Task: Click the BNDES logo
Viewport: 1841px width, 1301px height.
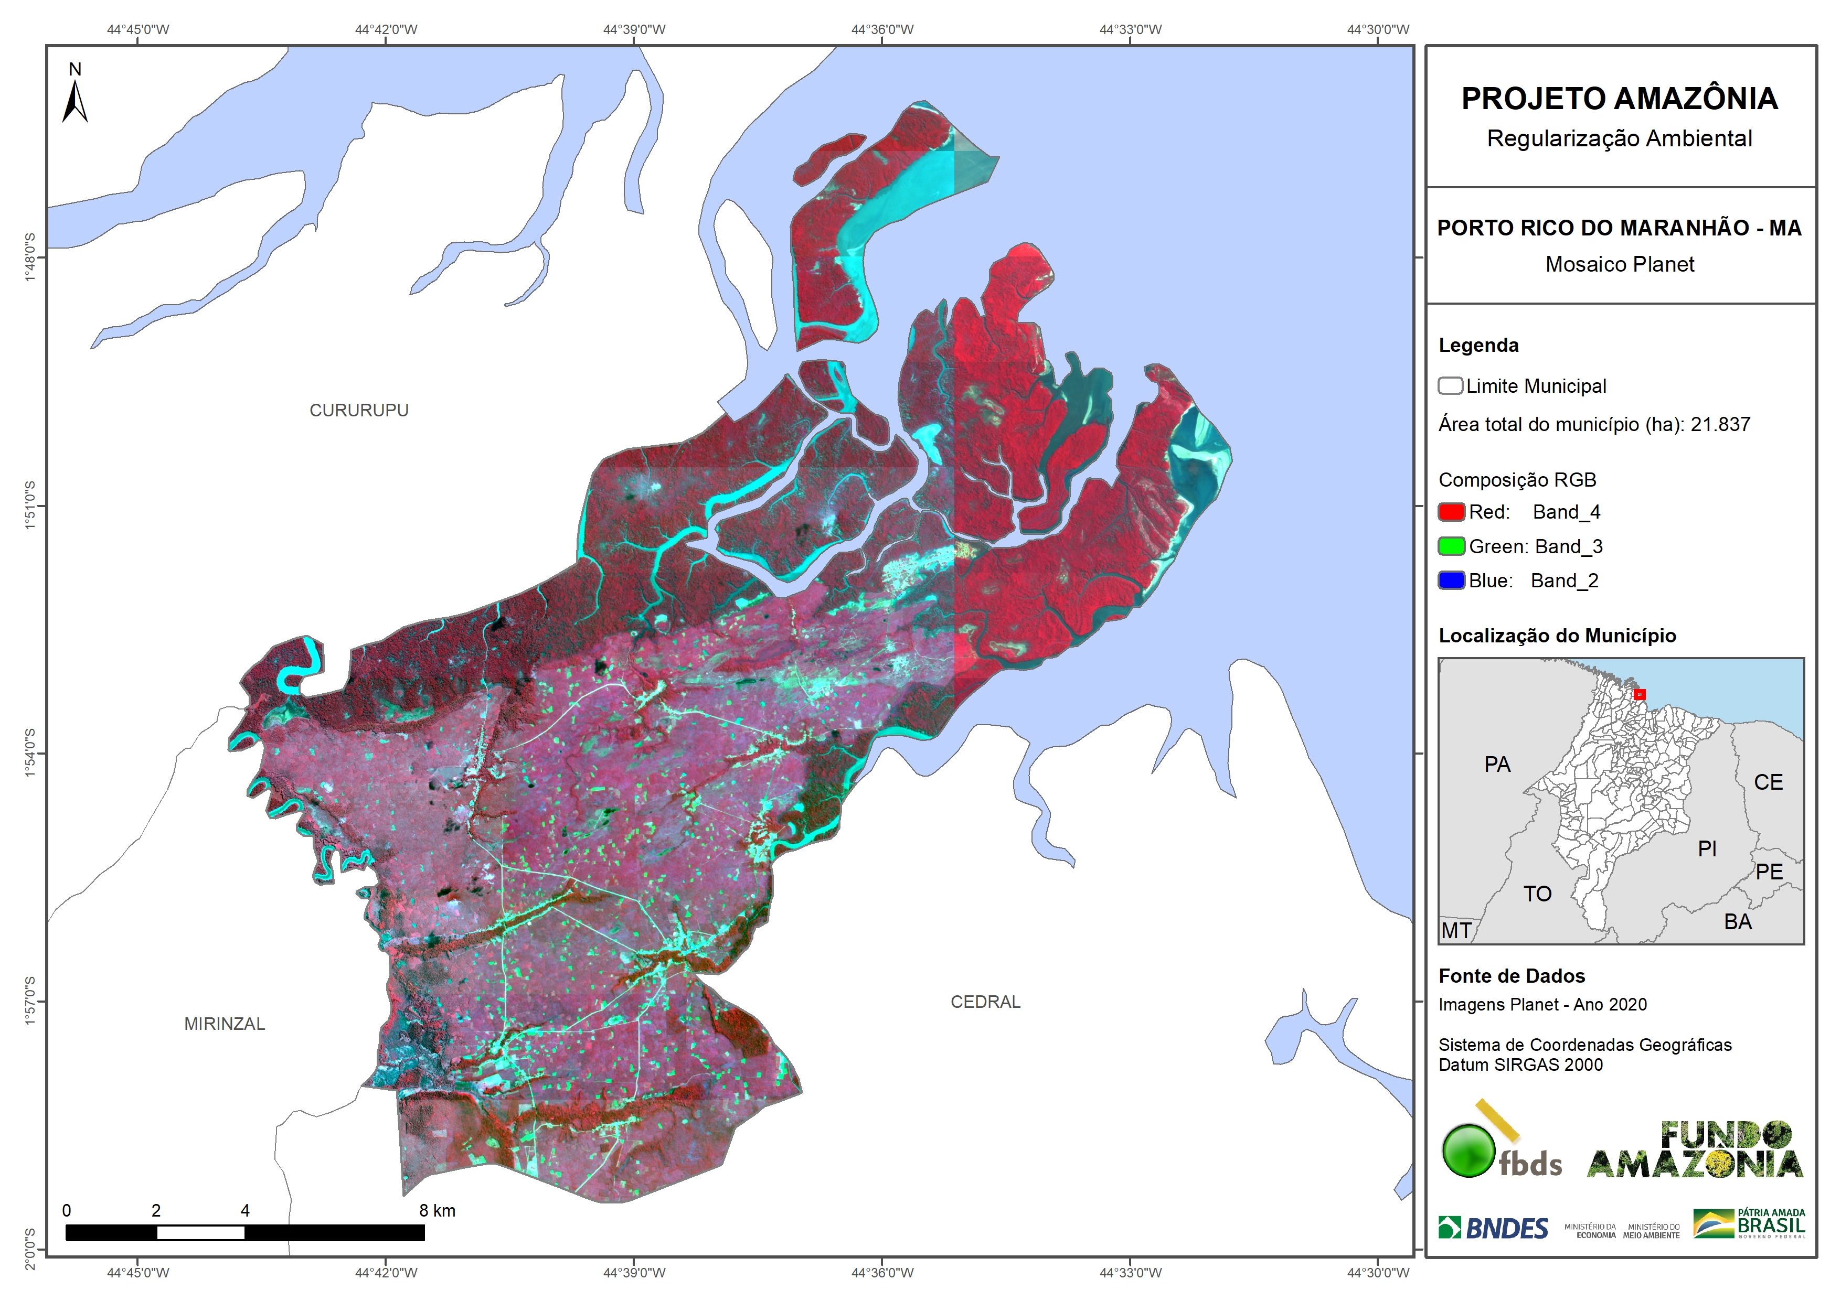Action: point(1493,1227)
